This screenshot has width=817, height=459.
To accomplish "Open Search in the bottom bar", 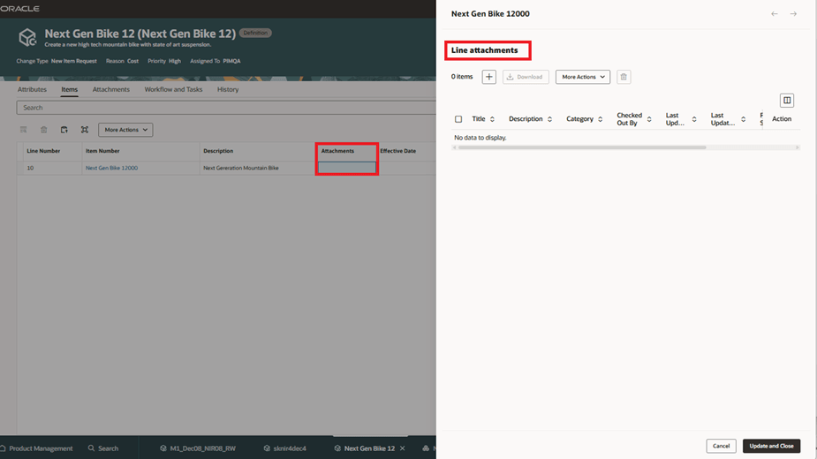I will click(x=103, y=448).
